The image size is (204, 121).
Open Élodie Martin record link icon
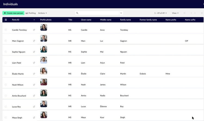34,74
